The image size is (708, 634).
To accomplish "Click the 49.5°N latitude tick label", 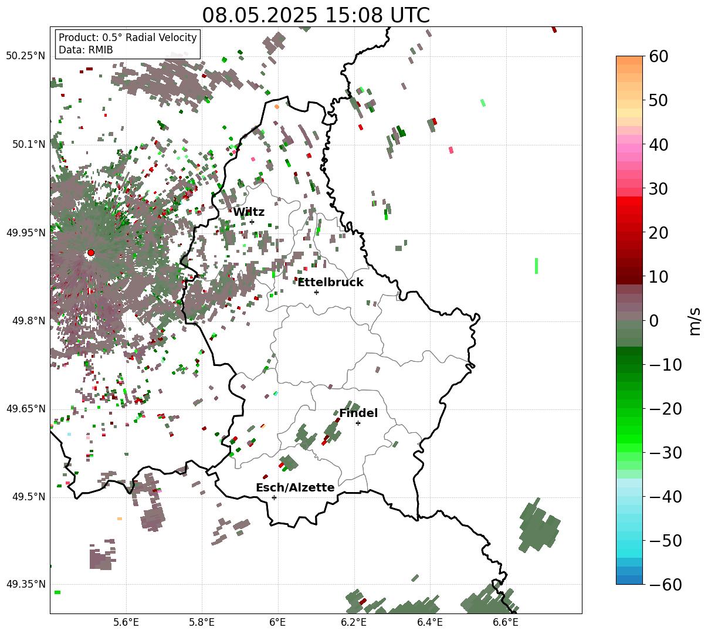I will 28,497.
